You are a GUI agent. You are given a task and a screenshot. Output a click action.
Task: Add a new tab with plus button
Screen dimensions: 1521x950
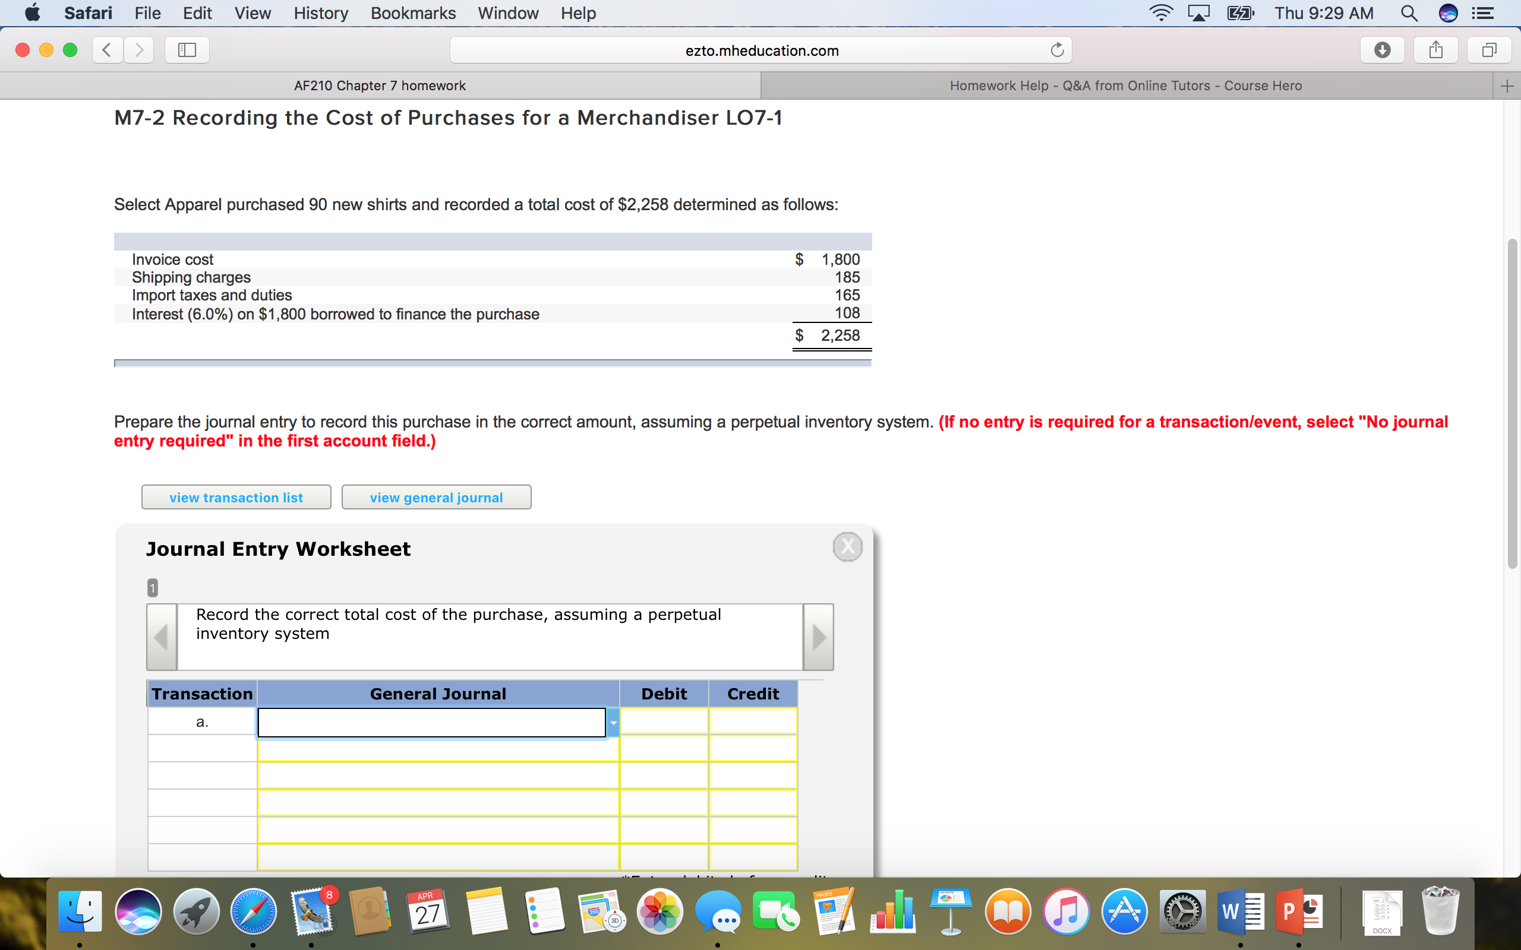tap(1507, 86)
